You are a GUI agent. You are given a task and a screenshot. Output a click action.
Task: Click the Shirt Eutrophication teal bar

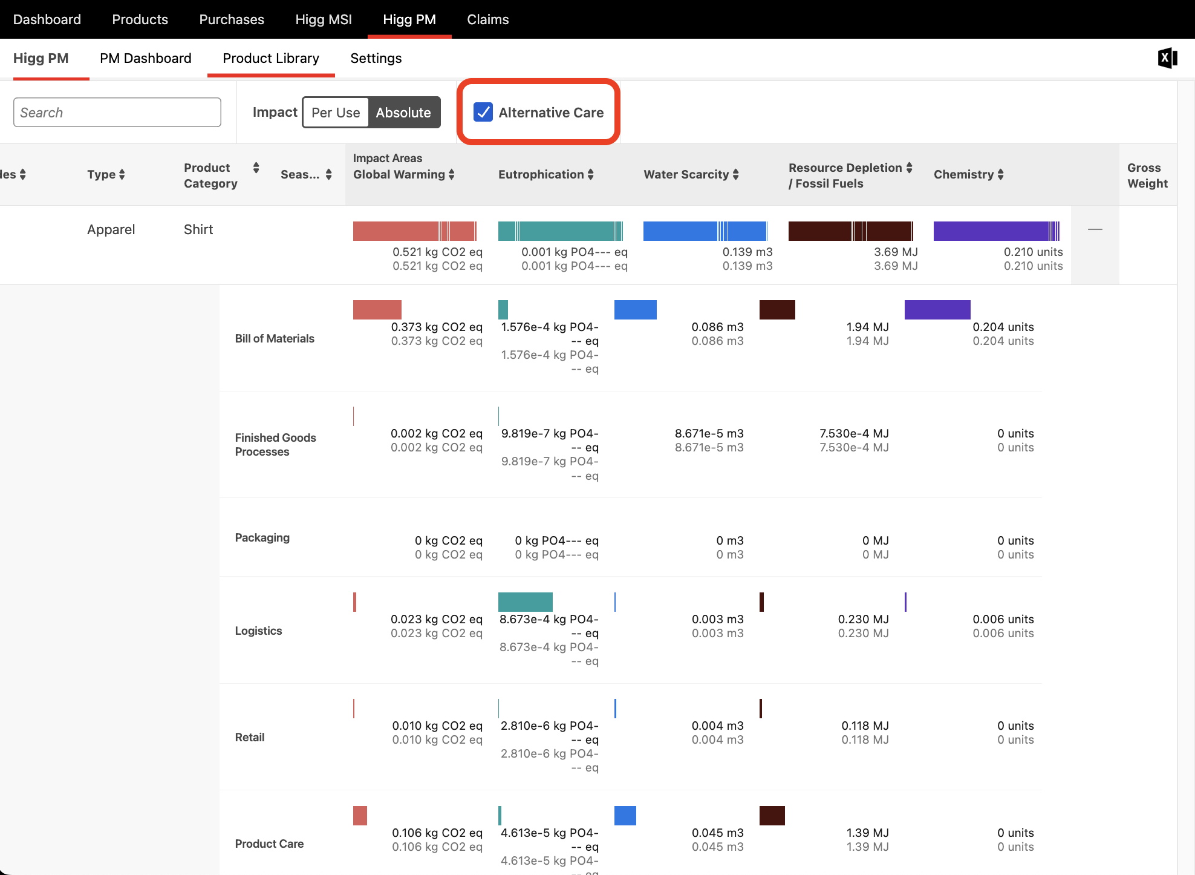coord(560,231)
